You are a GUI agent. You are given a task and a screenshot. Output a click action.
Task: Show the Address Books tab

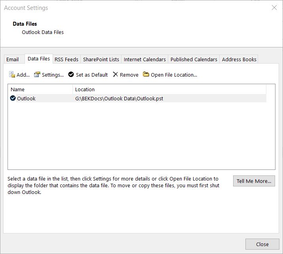click(x=239, y=59)
